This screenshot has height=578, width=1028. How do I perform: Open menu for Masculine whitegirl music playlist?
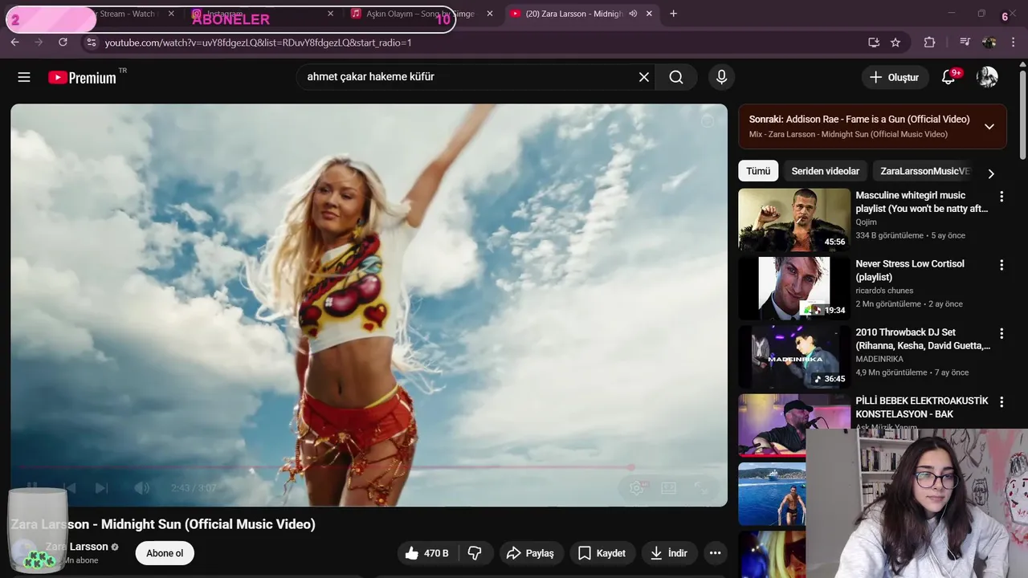1001,197
